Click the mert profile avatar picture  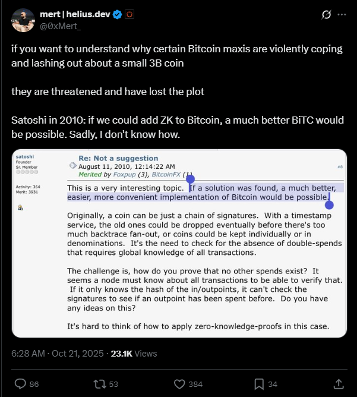[x=22, y=20]
